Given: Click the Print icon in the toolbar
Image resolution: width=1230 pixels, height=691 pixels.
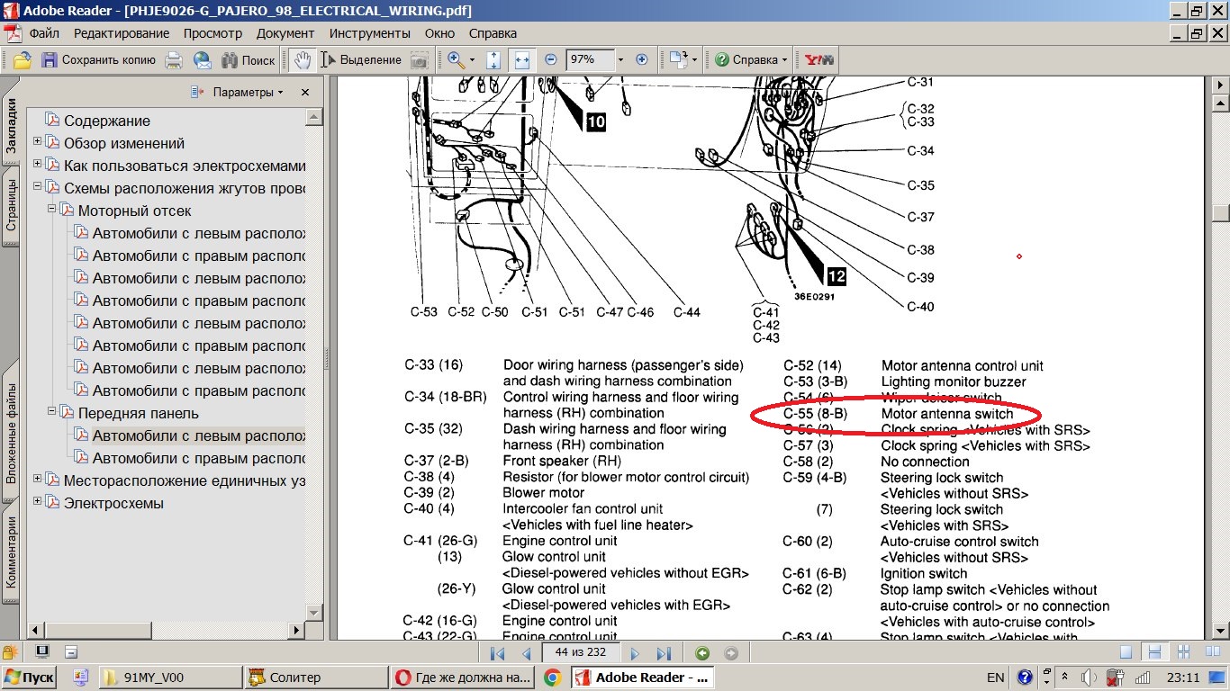Looking at the screenshot, I should (174, 60).
